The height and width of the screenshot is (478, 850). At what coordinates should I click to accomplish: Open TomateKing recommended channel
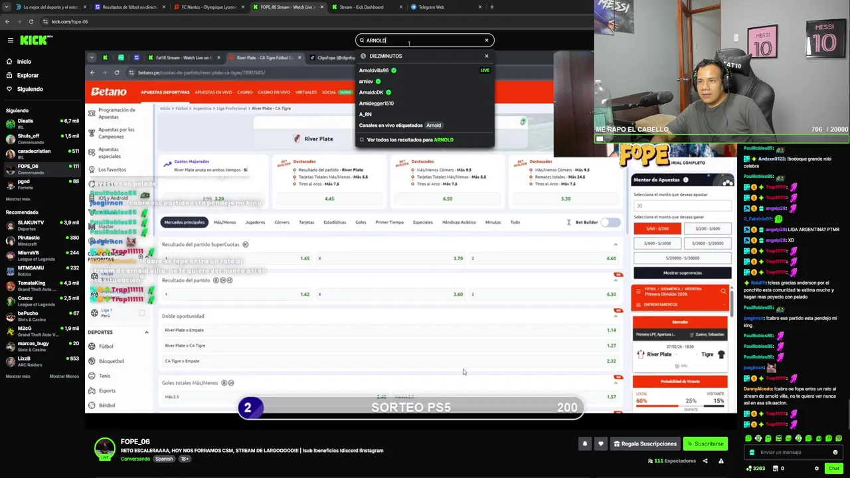(x=42, y=286)
